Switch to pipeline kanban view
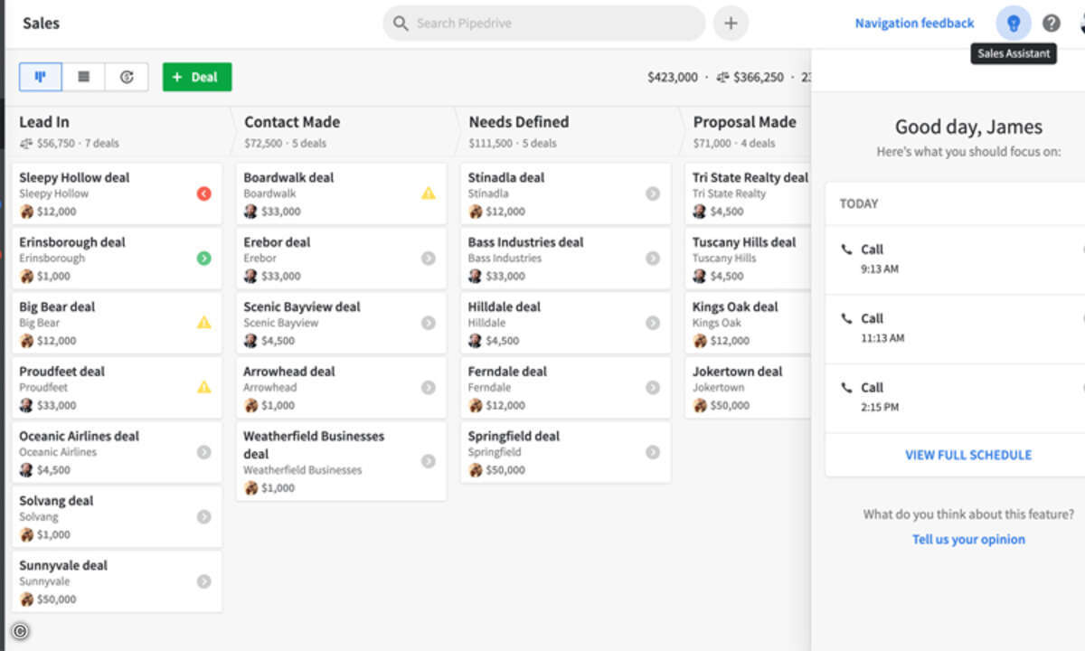 [x=41, y=77]
